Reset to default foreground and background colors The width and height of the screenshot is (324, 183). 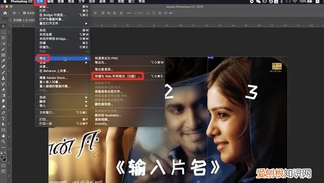(x=2, y=153)
